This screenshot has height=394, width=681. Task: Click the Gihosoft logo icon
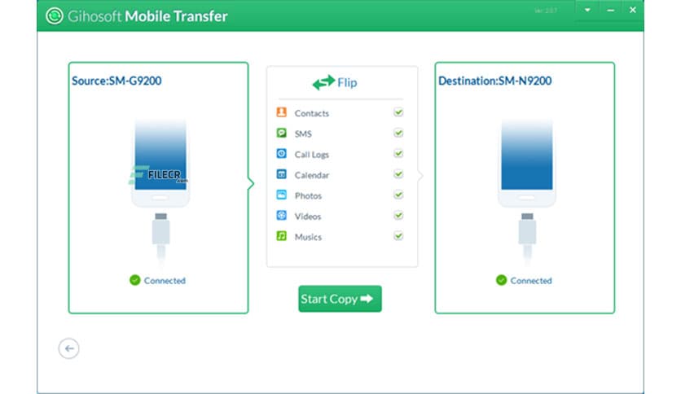55,16
